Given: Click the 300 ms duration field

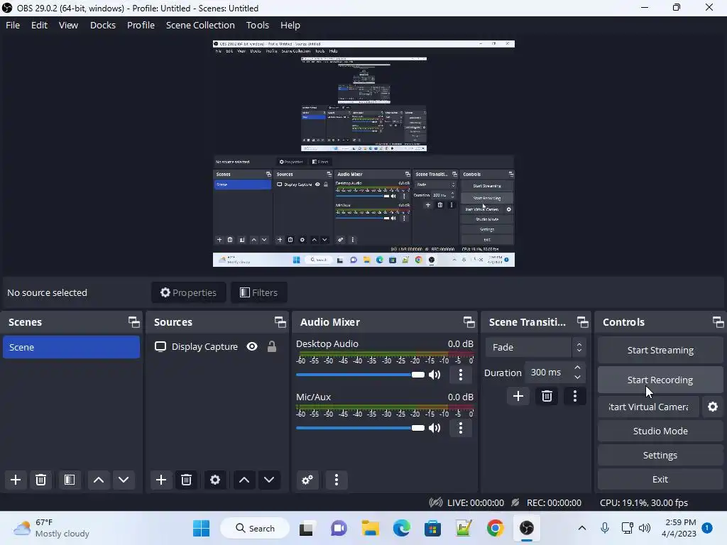Looking at the screenshot, I should [x=549, y=372].
